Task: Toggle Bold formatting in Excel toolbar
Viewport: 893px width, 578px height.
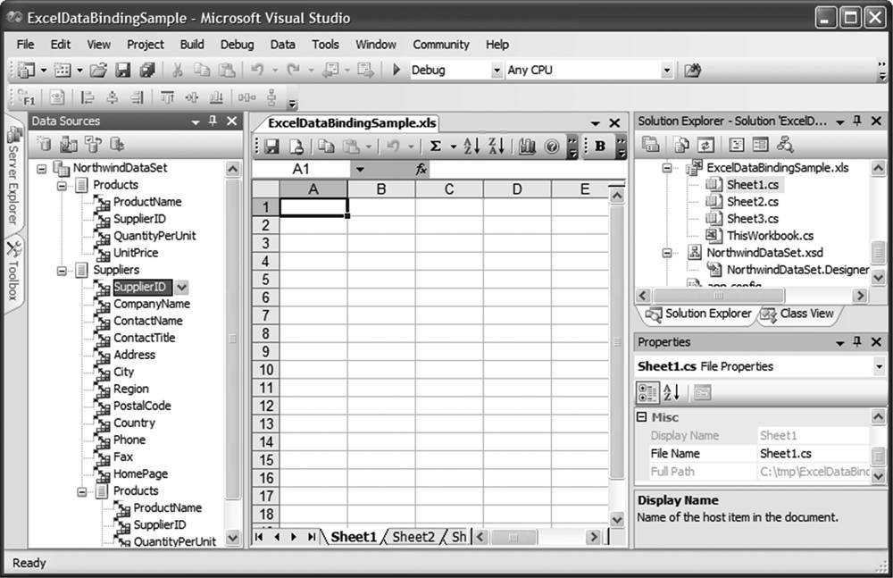Action: pyautogui.click(x=600, y=146)
